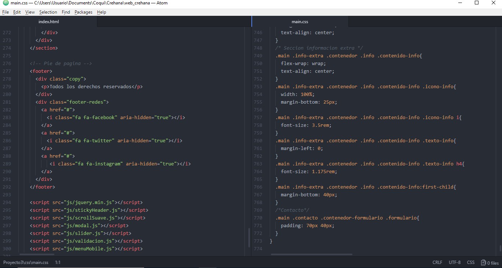The height and width of the screenshot is (268, 502).
Task: Click the 1:1 cursor position indicator
Action: [58, 262]
